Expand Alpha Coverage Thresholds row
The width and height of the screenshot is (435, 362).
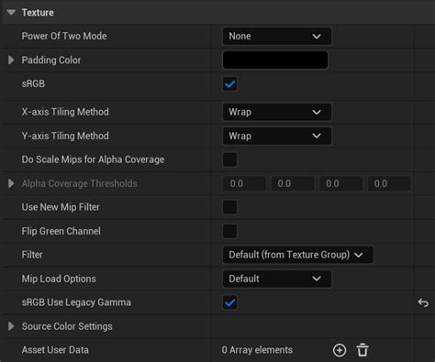point(11,183)
